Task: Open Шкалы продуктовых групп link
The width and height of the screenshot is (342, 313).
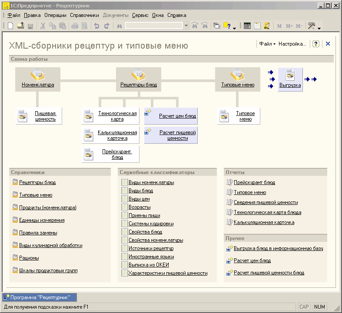Action: pos(48,270)
